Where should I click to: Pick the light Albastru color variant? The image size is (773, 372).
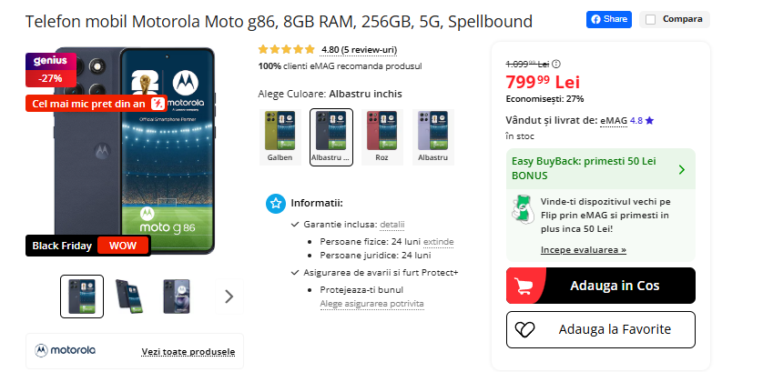point(432,136)
